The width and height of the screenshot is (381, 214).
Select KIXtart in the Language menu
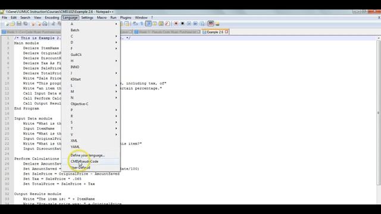coord(90,79)
